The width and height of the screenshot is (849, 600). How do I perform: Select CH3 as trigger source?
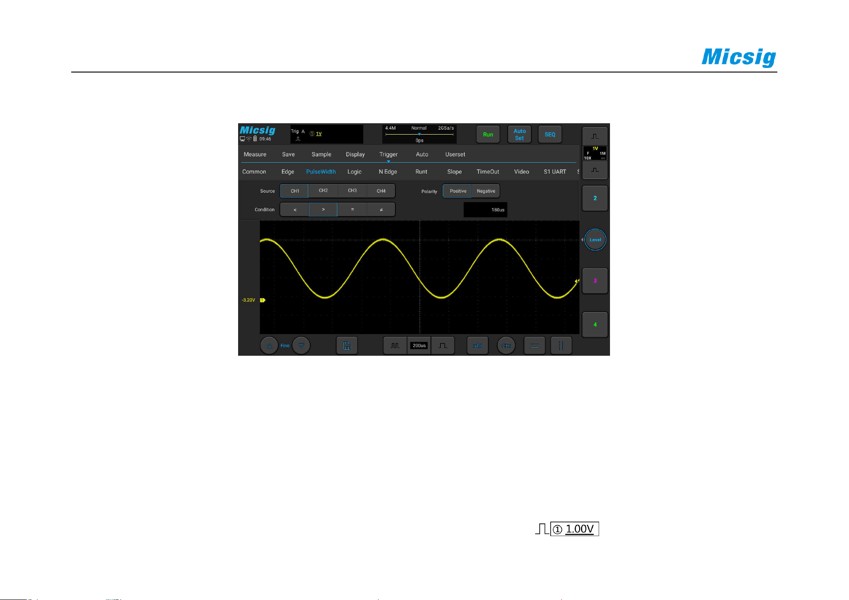pos(352,191)
